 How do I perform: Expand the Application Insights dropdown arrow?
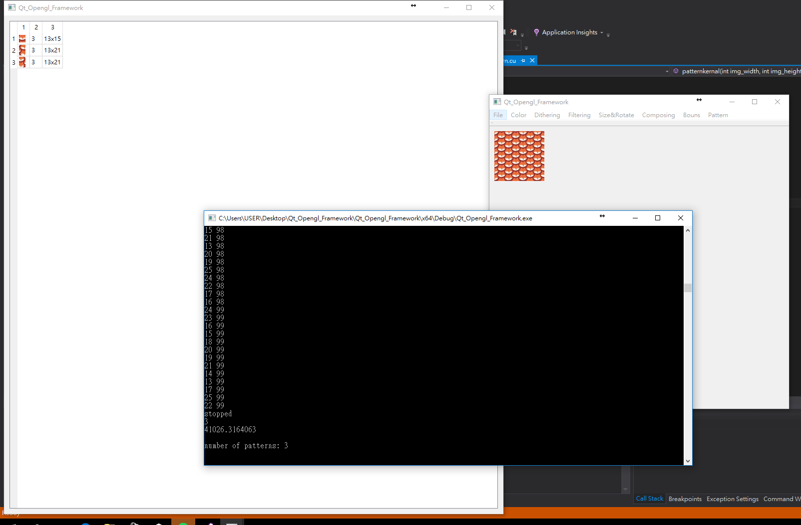pos(601,33)
